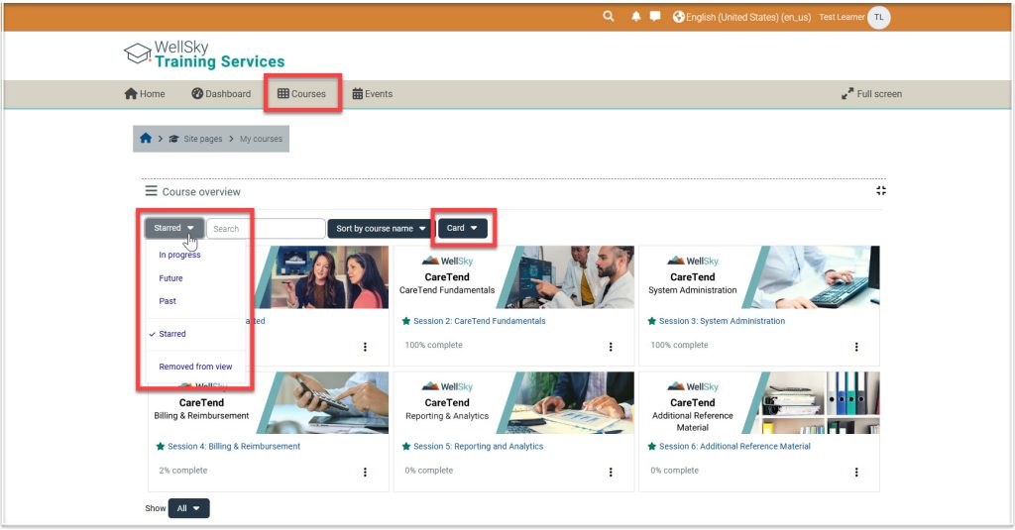Toggle Full screen mode
Image resolution: width=1015 pixels, height=530 pixels.
click(x=871, y=94)
